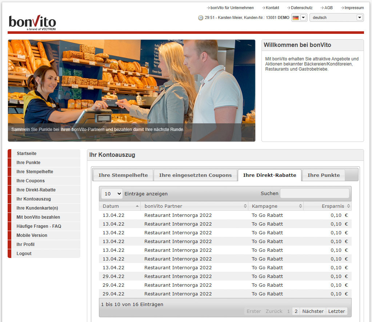Open Ihr Kontoauszug in sidebar

[44, 199]
